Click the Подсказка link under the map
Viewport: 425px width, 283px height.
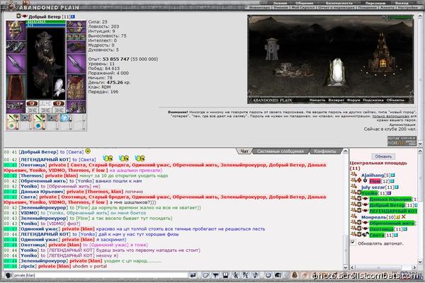click(x=373, y=100)
